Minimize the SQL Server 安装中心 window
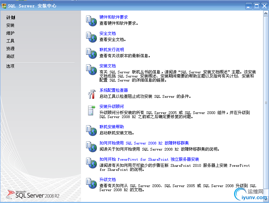Screen dimensions: 269x203 point(249,6)
